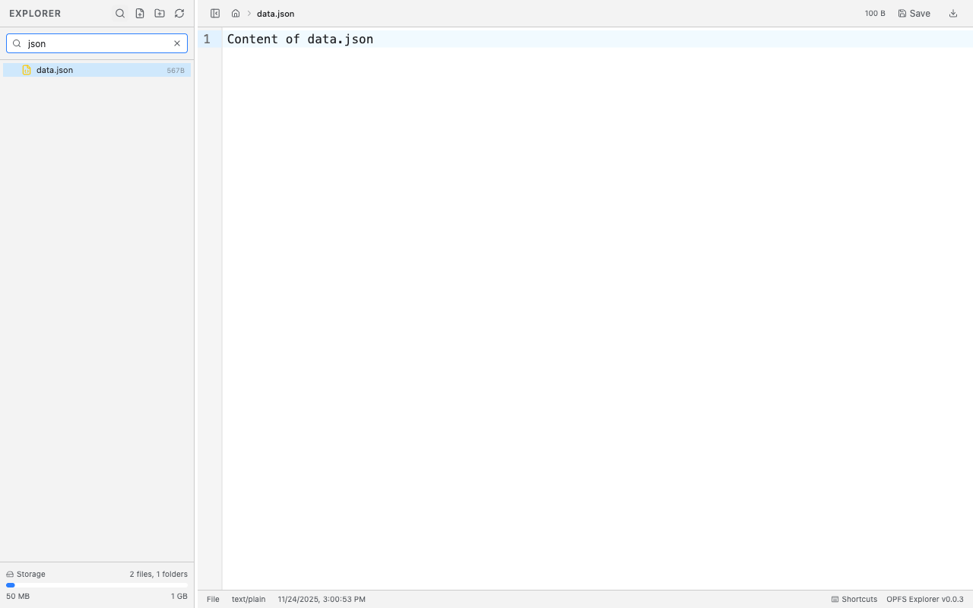The height and width of the screenshot is (608, 973).
Task: Open the New Folder icon
Action: click(159, 13)
